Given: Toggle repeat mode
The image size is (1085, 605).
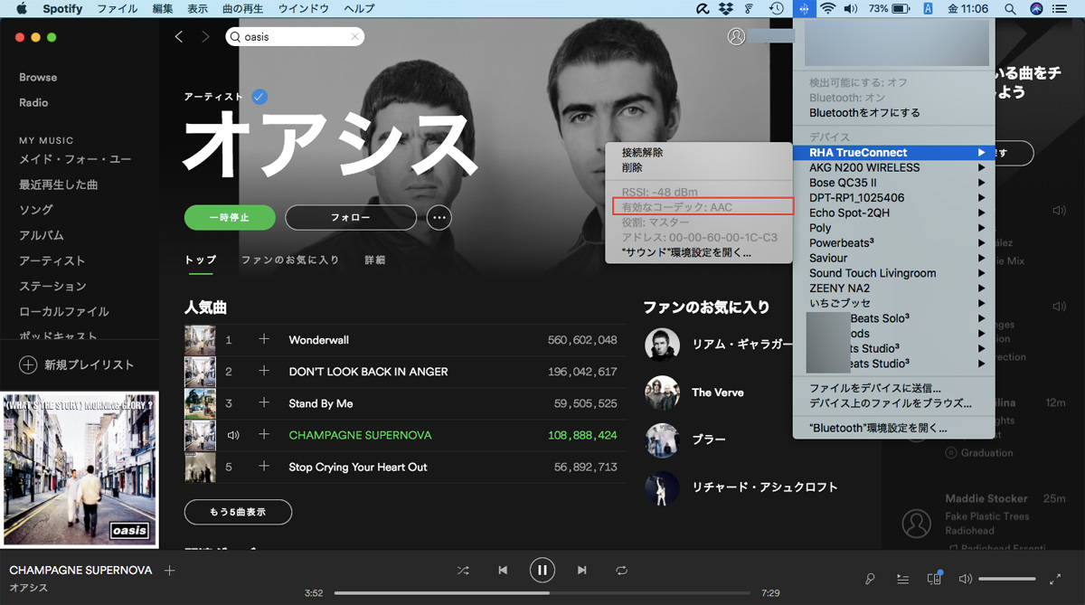Looking at the screenshot, I should tap(622, 571).
